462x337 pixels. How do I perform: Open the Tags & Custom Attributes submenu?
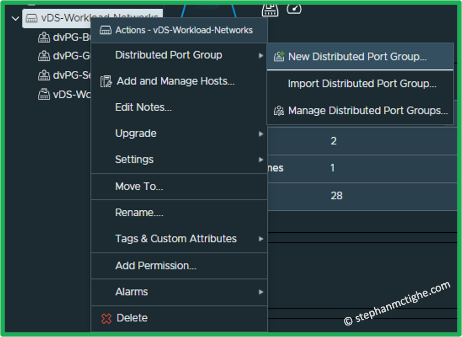click(176, 239)
